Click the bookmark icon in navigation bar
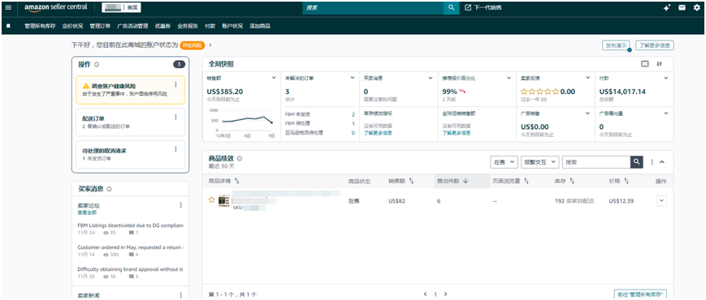 point(8,26)
